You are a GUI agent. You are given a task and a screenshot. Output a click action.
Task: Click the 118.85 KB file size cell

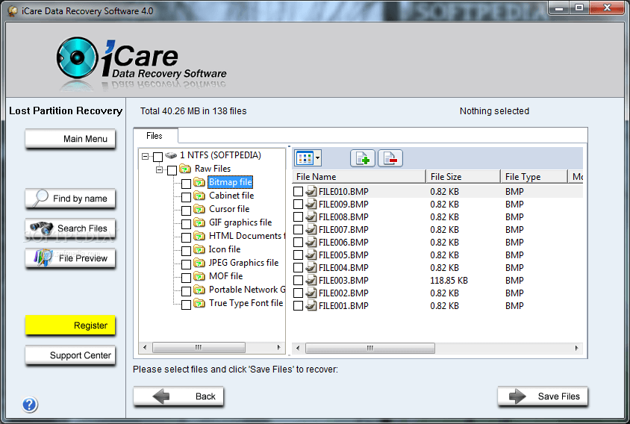coord(449,280)
